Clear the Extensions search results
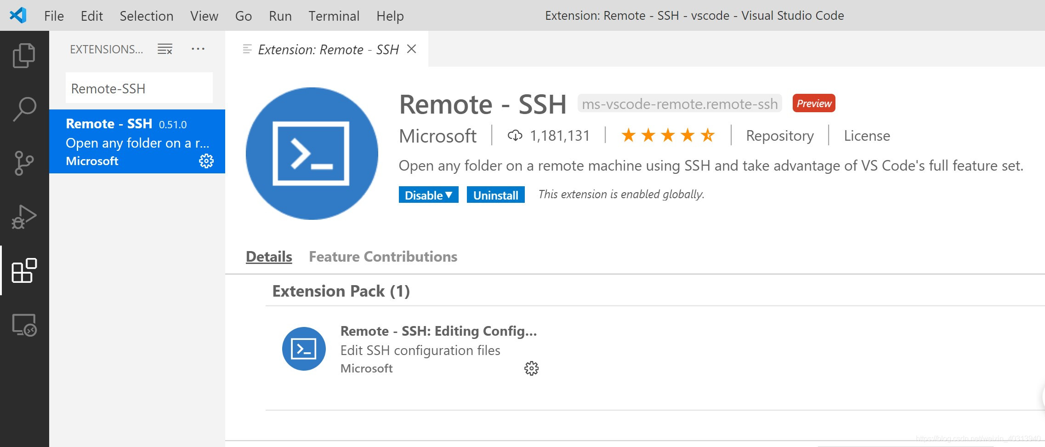The width and height of the screenshot is (1045, 447). coord(164,49)
